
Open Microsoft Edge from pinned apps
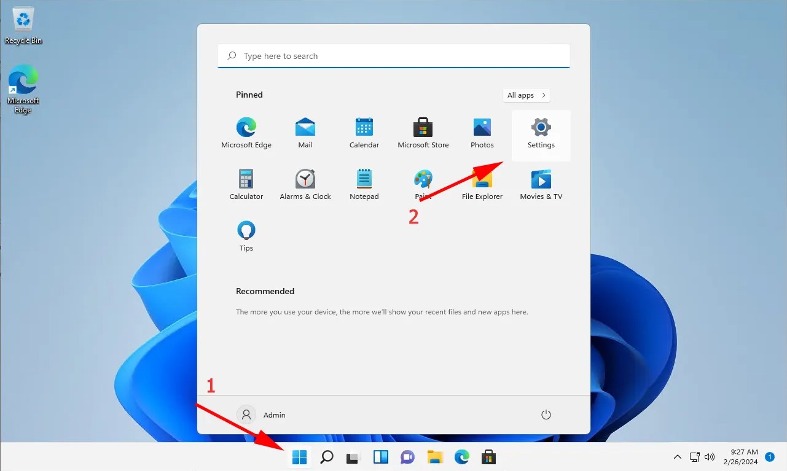click(246, 134)
